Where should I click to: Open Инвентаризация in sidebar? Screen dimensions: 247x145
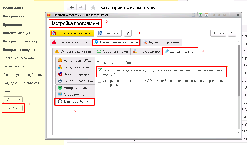[x=17, y=33]
